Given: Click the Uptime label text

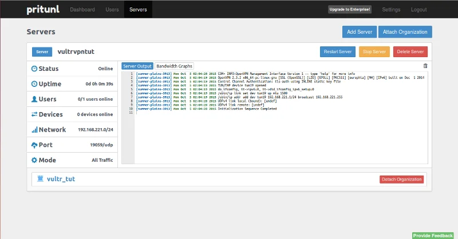Looking at the screenshot, I should (50, 84).
